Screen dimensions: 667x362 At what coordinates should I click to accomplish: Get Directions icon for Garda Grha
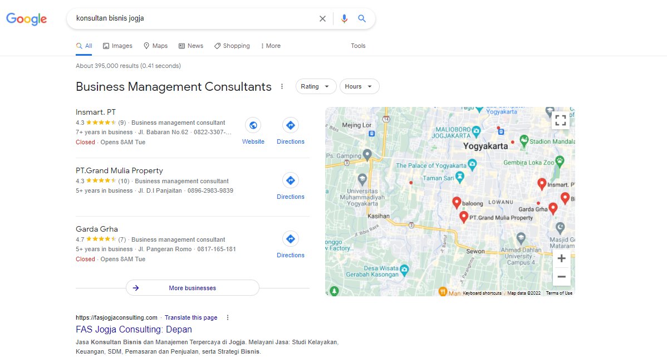[x=291, y=238]
